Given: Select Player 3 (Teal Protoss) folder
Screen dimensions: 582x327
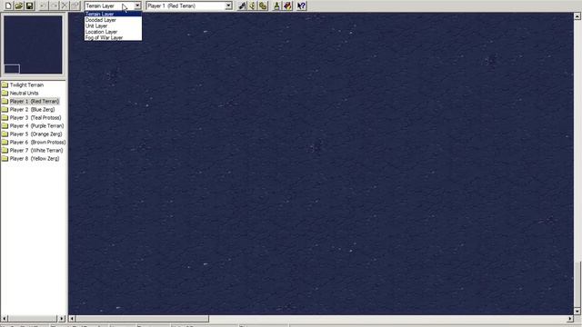Looking at the screenshot, I should [32, 117].
